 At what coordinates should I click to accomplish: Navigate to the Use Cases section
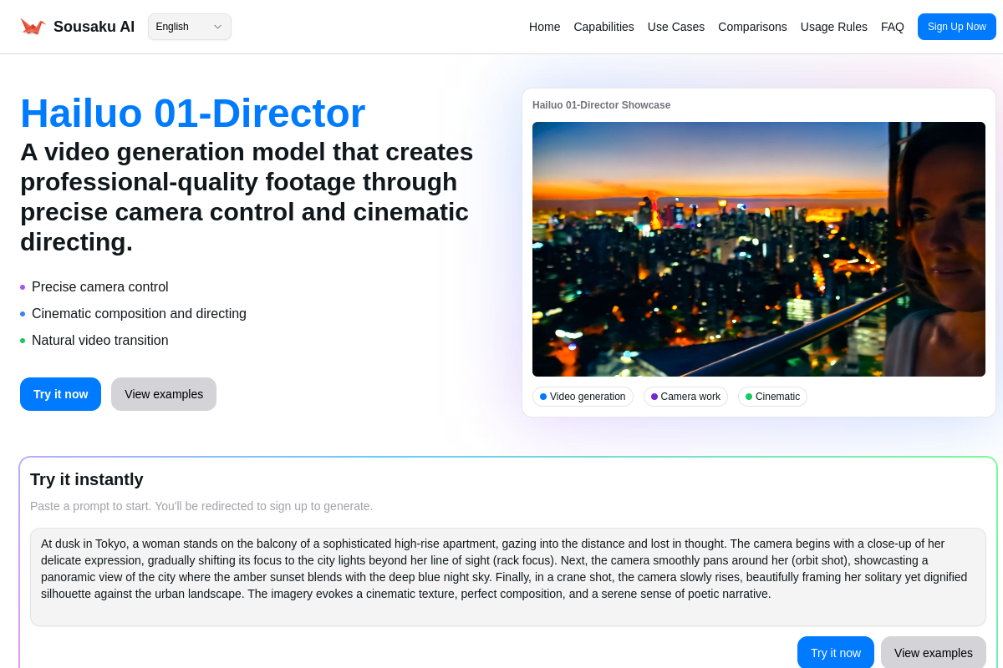pyautogui.click(x=675, y=27)
